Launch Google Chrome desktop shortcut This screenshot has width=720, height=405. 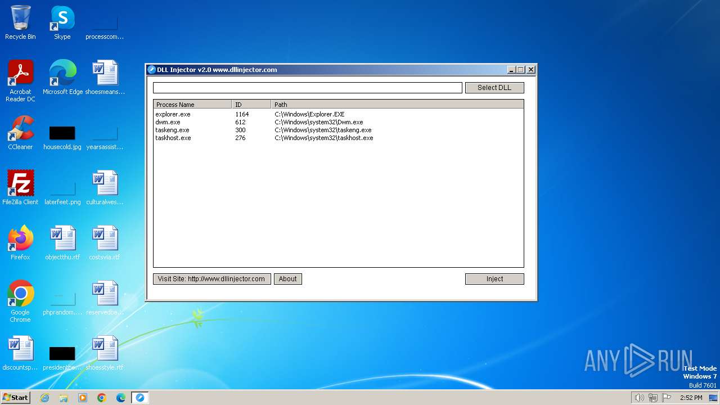20,301
